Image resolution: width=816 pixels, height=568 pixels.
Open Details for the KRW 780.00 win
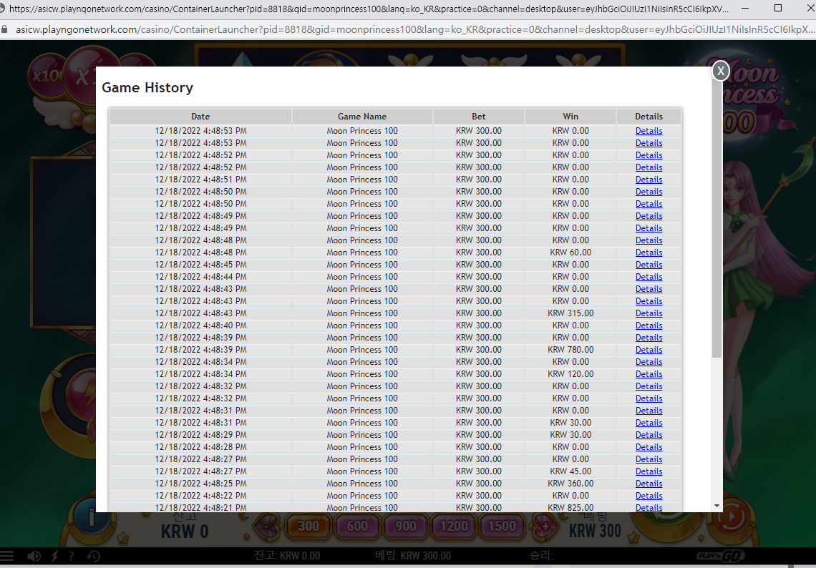coord(649,350)
